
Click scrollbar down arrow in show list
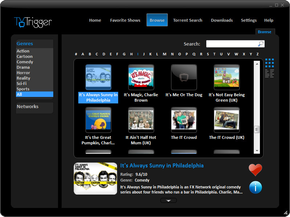pos(257,151)
